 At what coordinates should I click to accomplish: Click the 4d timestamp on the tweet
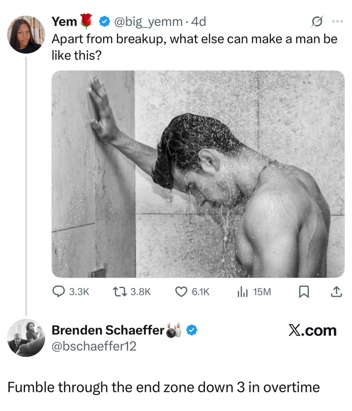tap(199, 22)
